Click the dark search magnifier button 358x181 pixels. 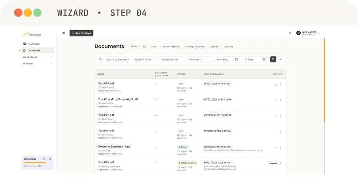click(x=273, y=59)
